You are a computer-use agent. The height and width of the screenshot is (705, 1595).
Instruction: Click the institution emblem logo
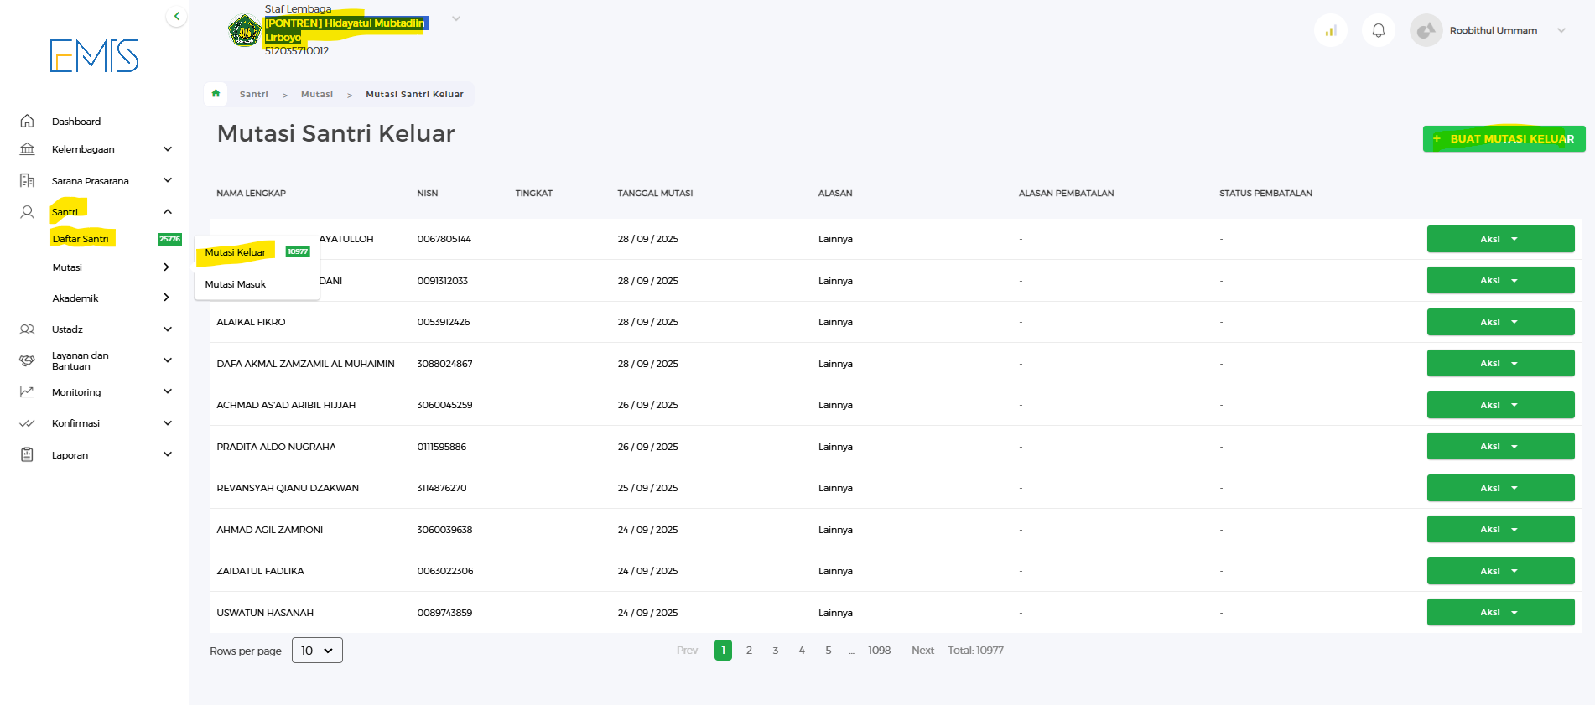pos(244,31)
